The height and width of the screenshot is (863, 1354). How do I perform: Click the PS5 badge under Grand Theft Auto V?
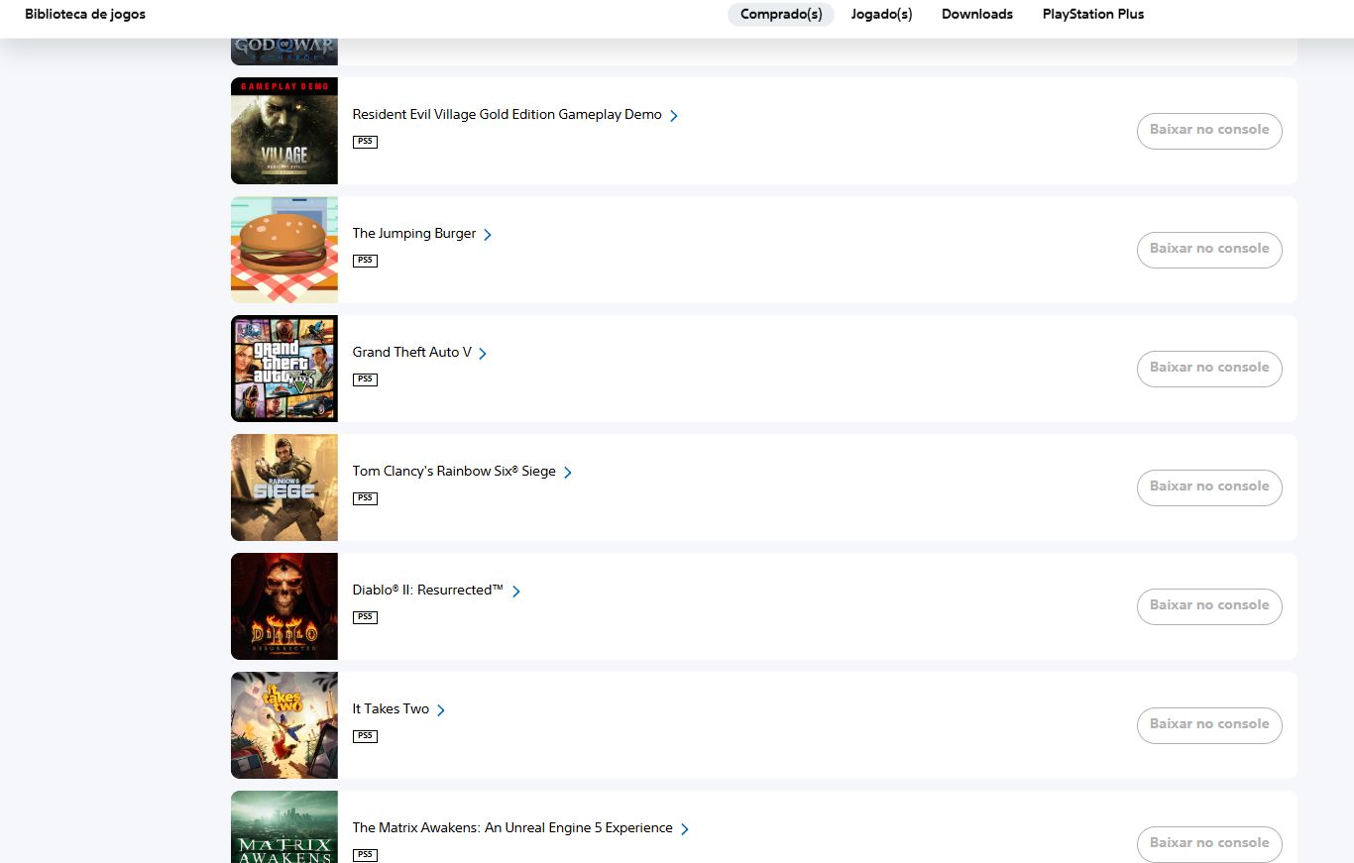(x=365, y=379)
